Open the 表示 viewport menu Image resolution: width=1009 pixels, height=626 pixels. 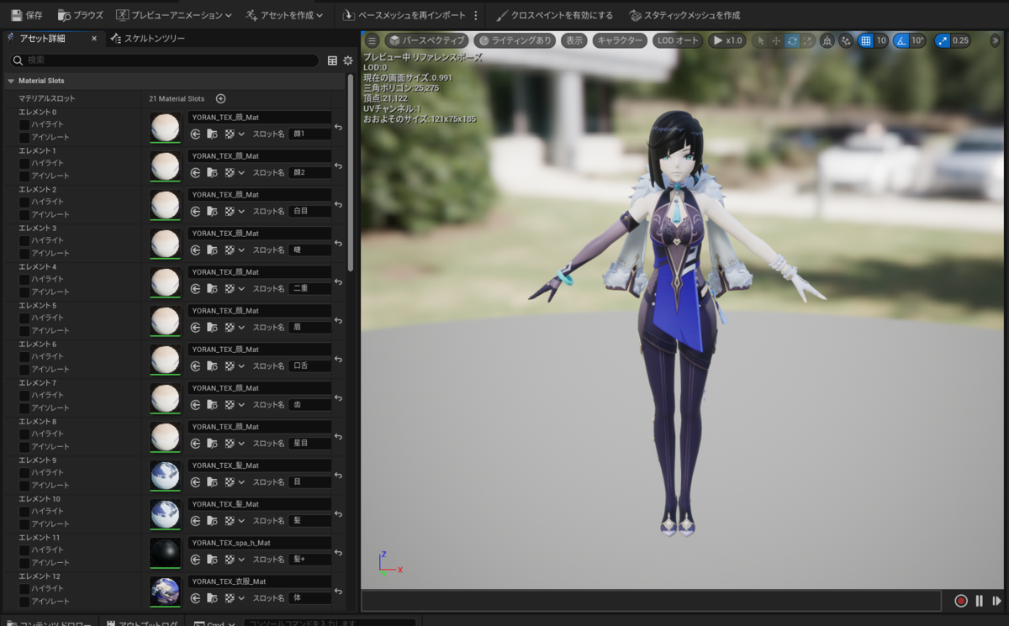tap(574, 40)
